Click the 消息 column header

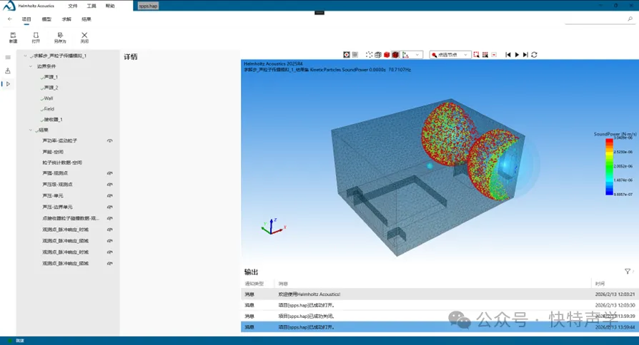283,284
